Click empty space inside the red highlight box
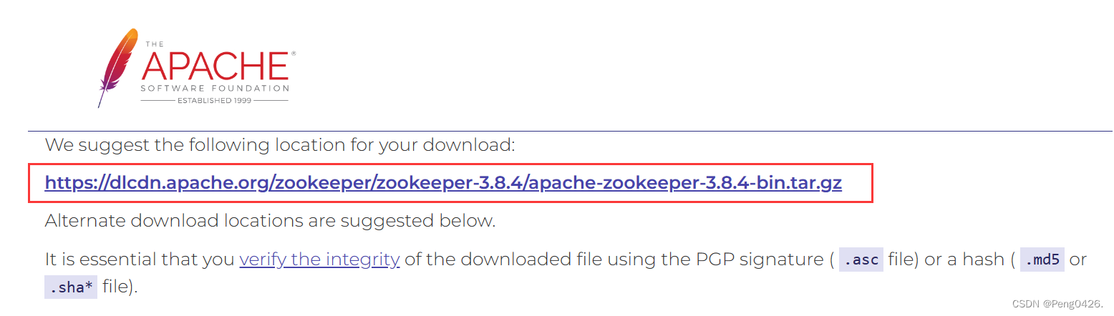The height and width of the screenshot is (316, 1114). [858, 183]
